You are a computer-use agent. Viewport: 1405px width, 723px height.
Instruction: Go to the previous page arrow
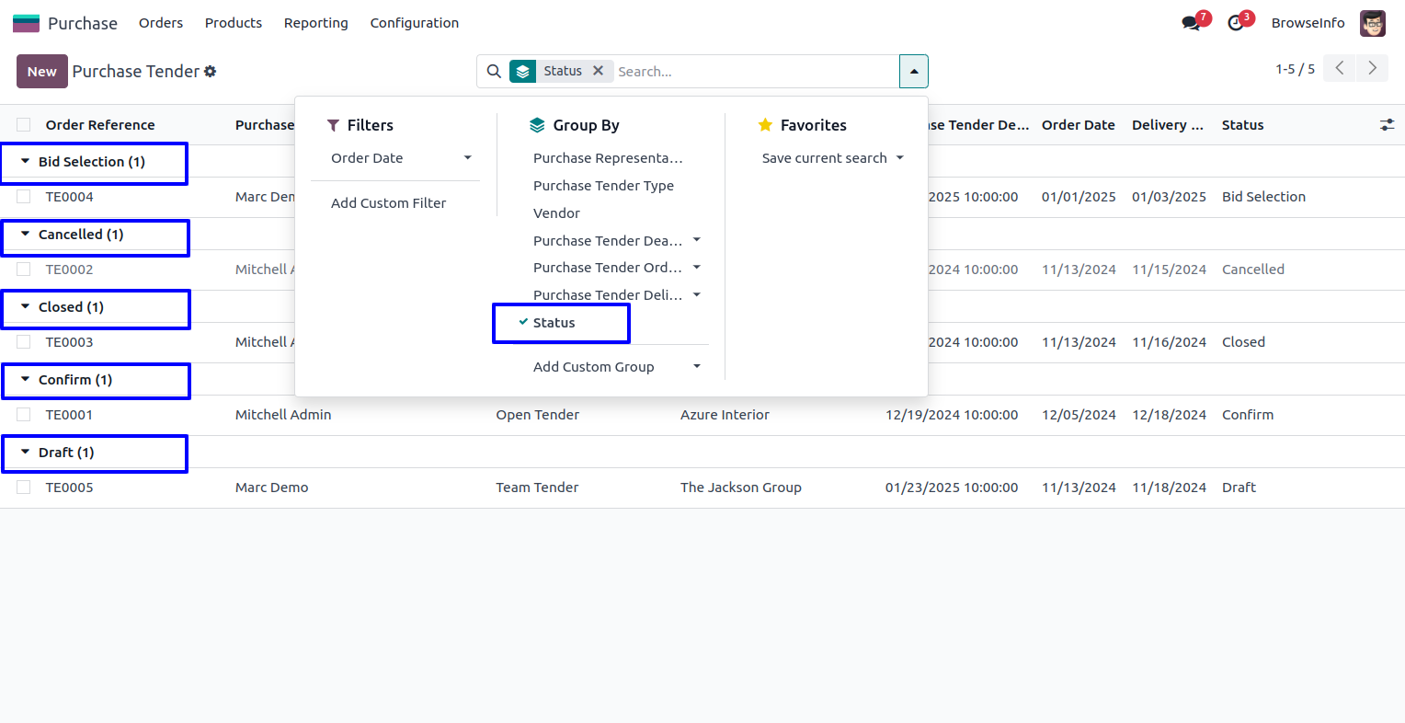1340,68
